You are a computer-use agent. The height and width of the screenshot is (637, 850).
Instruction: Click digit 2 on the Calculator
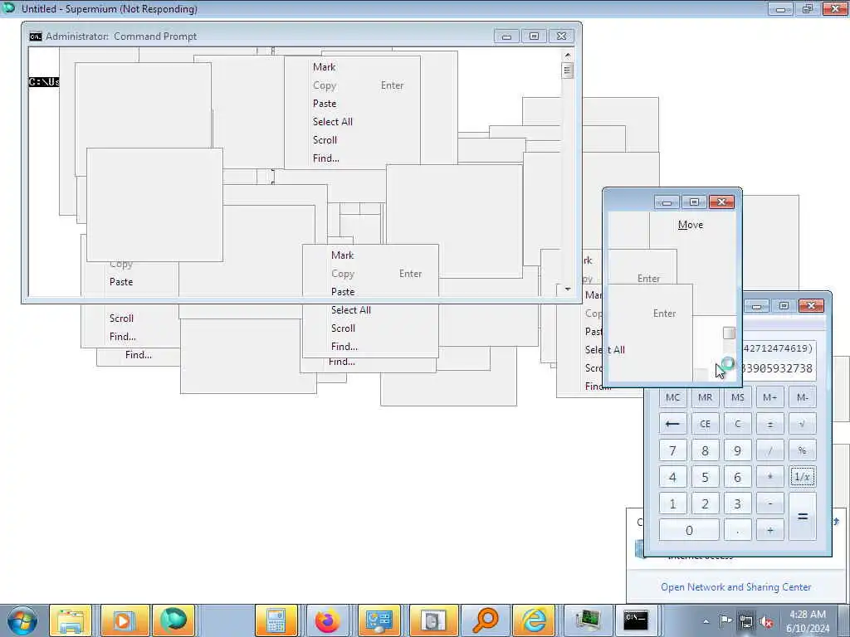click(x=706, y=503)
